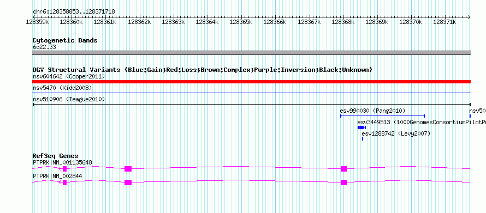Screen dimensions: 486x213
Task: Select the tiny blue esv1288742 variant mark
Action: (363, 139)
